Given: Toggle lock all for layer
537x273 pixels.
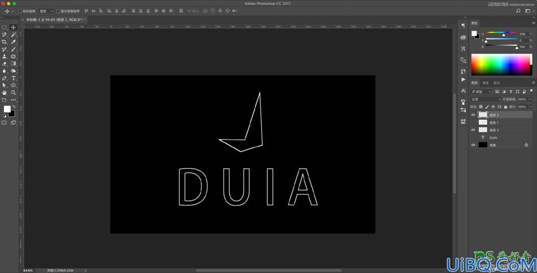Looking at the screenshot, I should 505,107.
